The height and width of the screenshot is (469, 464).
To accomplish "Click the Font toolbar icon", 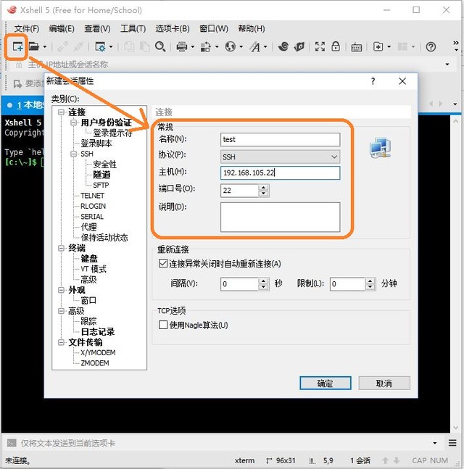I will click(x=255, y=46).
